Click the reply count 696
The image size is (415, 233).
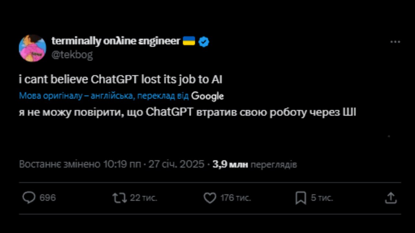tap(48, 198)
